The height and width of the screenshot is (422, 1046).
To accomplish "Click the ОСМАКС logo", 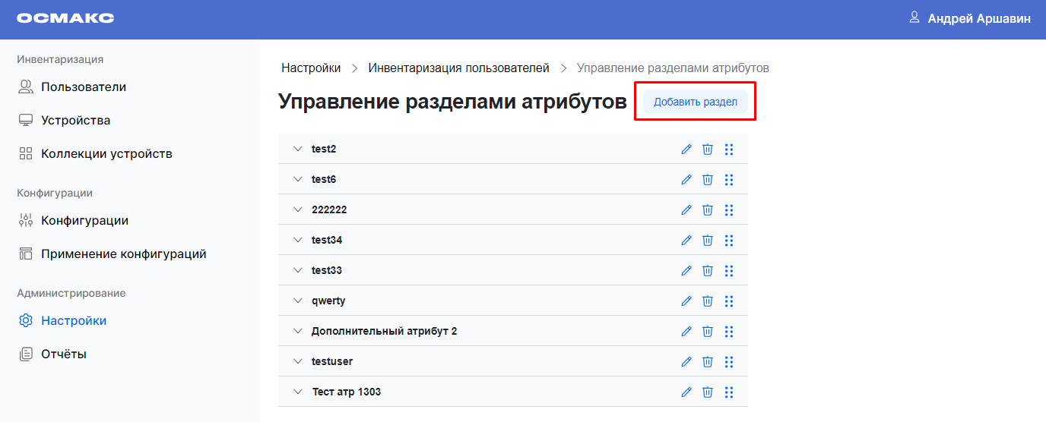I will [x=65, y=18].
